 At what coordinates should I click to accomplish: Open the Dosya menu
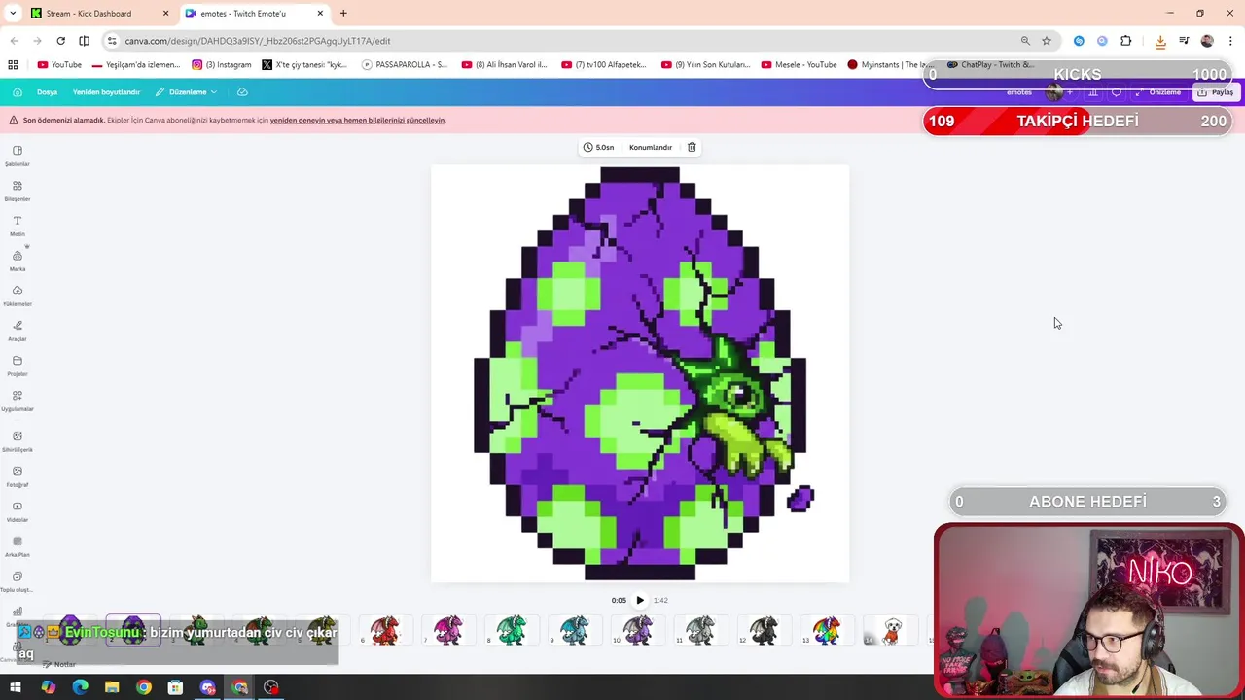tap(47, 92)
